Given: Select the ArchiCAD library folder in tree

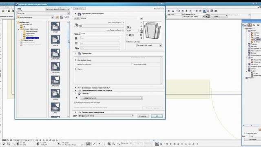Looking at the screenshot, I should (x=27, y=24).
